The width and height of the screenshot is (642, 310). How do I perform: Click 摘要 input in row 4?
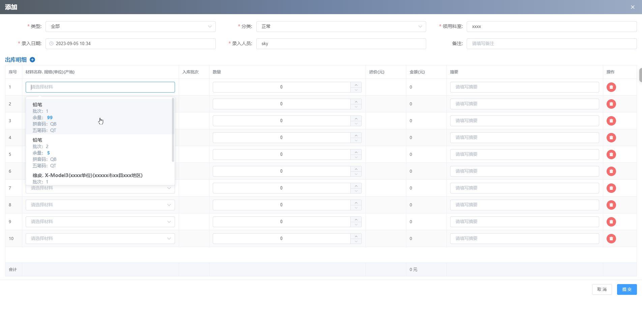[x=524, y=138]
